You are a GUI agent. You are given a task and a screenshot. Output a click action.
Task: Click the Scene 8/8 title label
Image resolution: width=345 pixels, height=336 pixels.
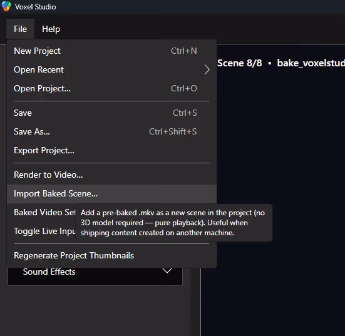240,63
